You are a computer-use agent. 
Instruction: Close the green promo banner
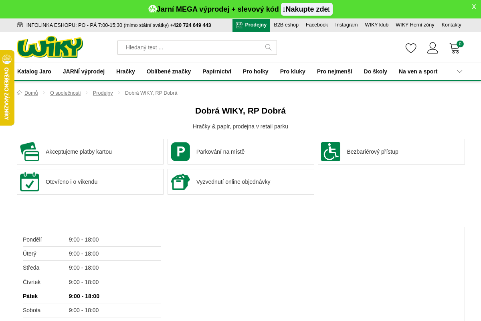pyautogui.click(x=474, y=7)
